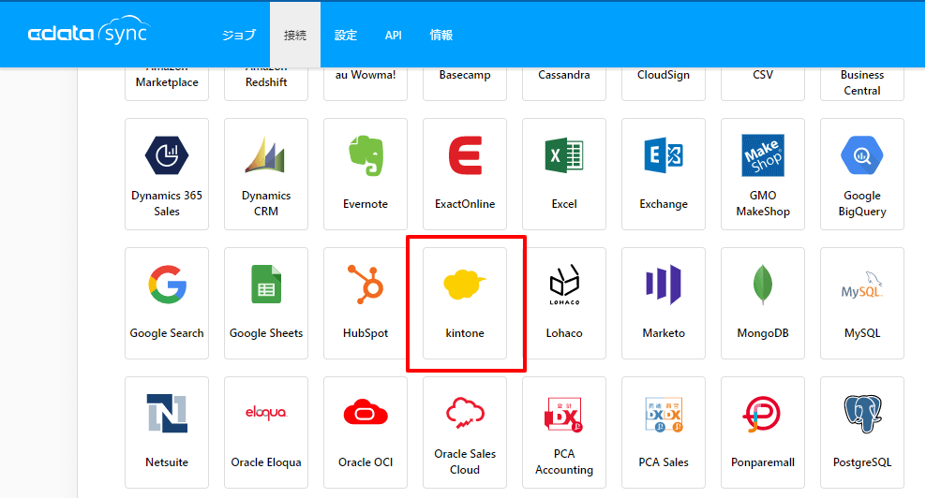Choose the Cassandra connector tile
The width and height of the screenshot is (926, 498).
click(x=564, y=82)
